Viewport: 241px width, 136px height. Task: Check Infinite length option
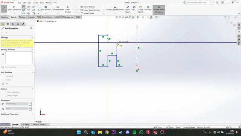[x=6, y=96]
